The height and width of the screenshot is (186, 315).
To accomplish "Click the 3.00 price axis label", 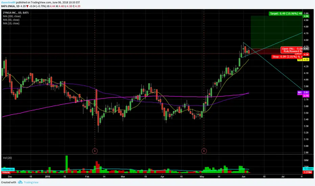I will click(x=306, y=146).
